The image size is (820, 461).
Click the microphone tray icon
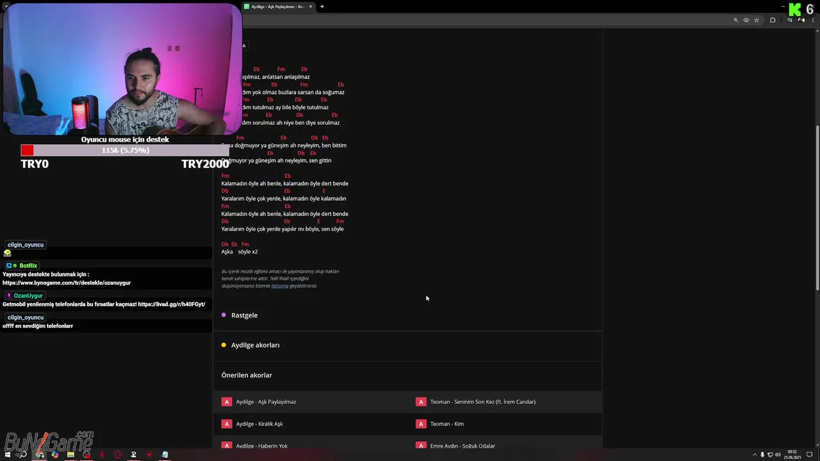(762, 455)
